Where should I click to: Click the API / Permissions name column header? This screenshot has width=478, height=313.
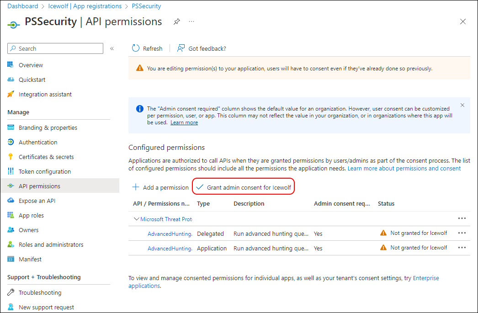pos(161,204)
